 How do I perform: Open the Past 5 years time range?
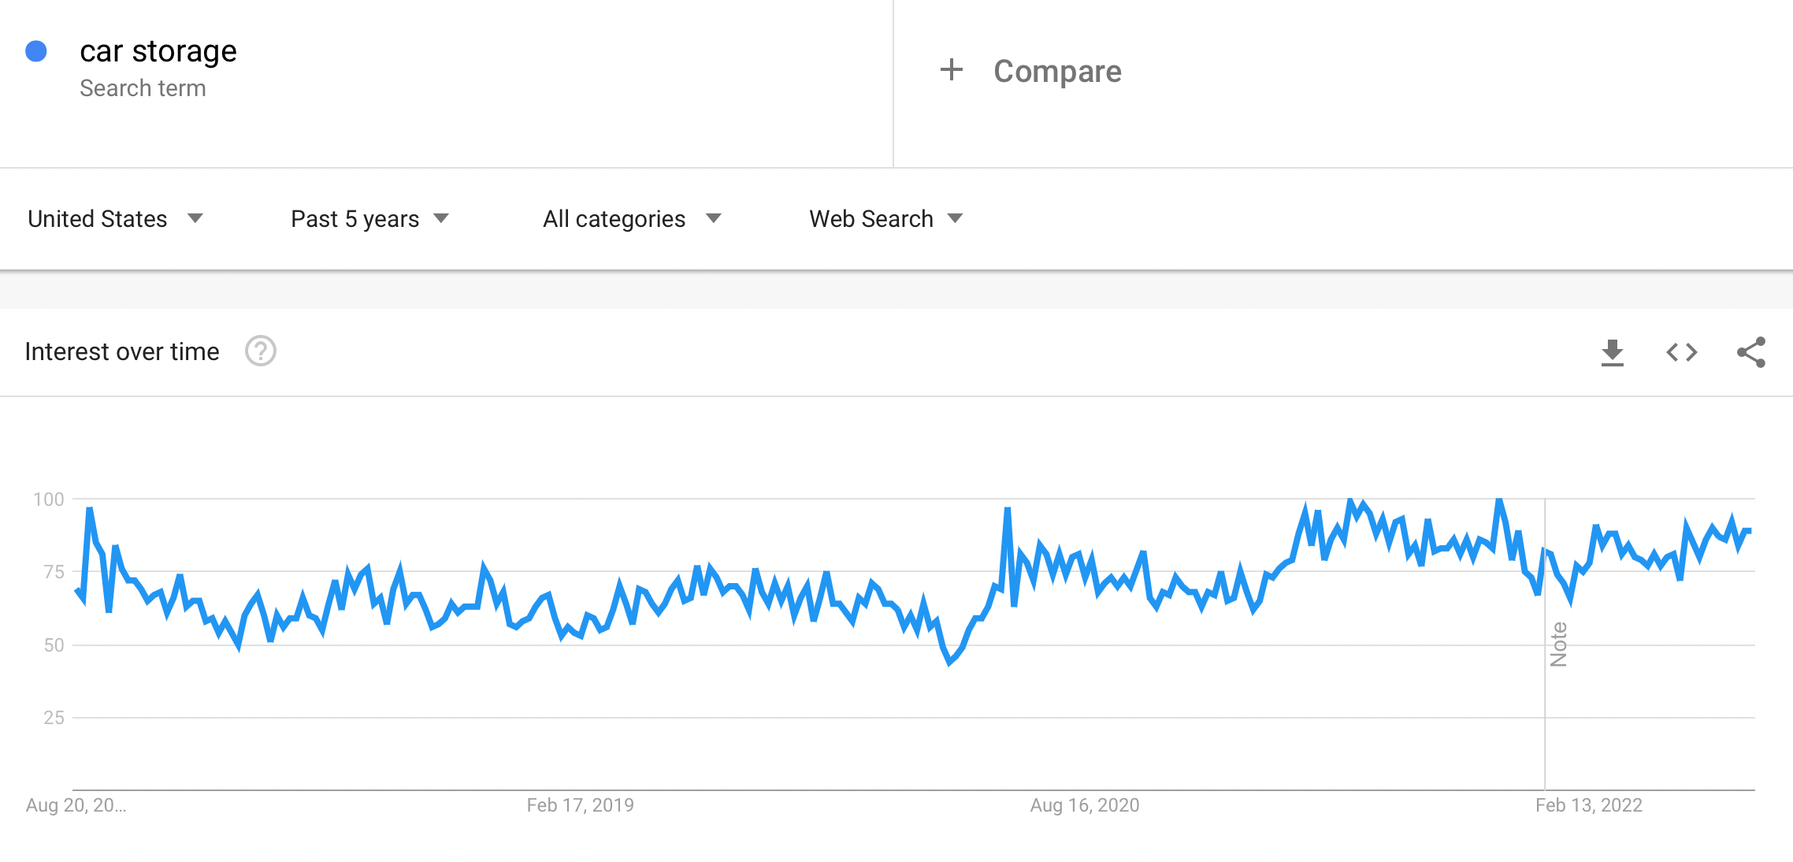[369, 218]
